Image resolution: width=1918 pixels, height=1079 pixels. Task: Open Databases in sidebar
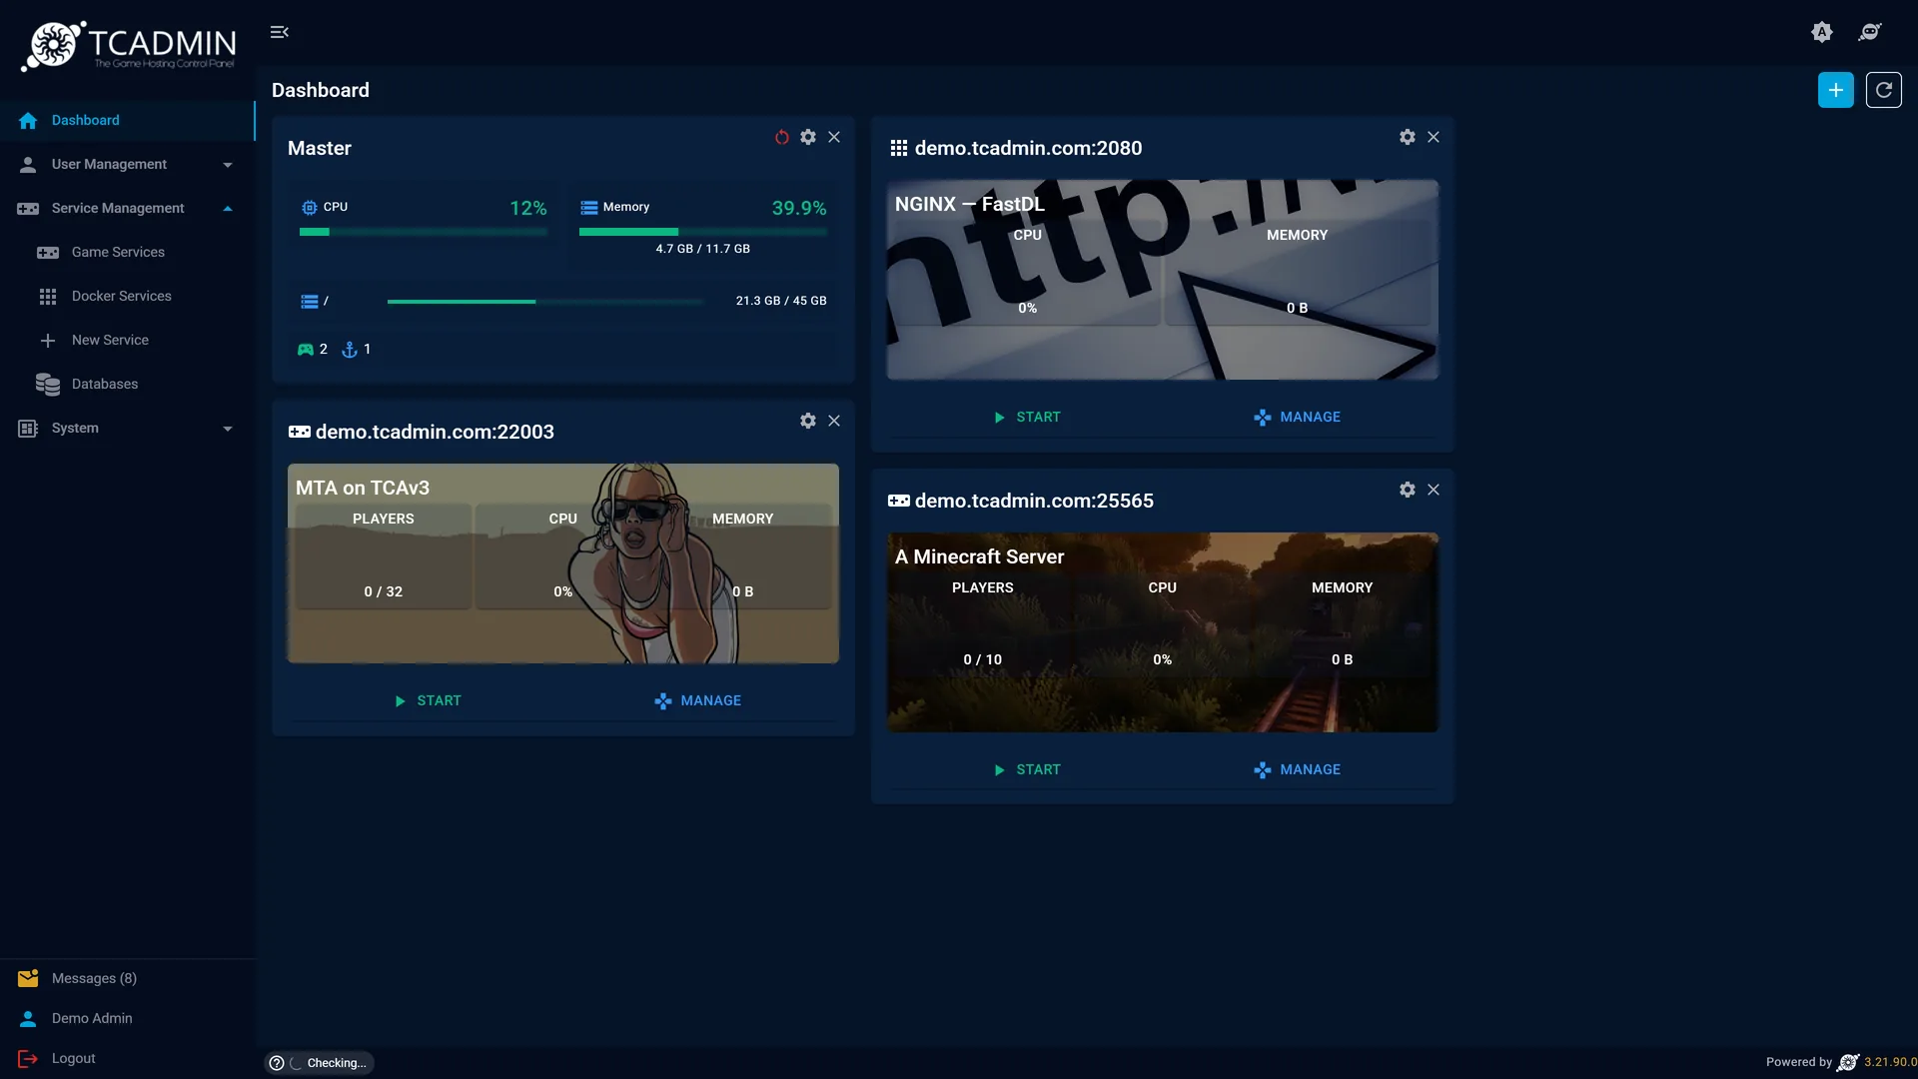click(127, 384)
